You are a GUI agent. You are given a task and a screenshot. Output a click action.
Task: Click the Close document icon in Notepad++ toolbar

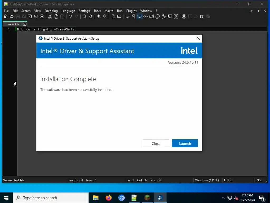tap(30, 16)
